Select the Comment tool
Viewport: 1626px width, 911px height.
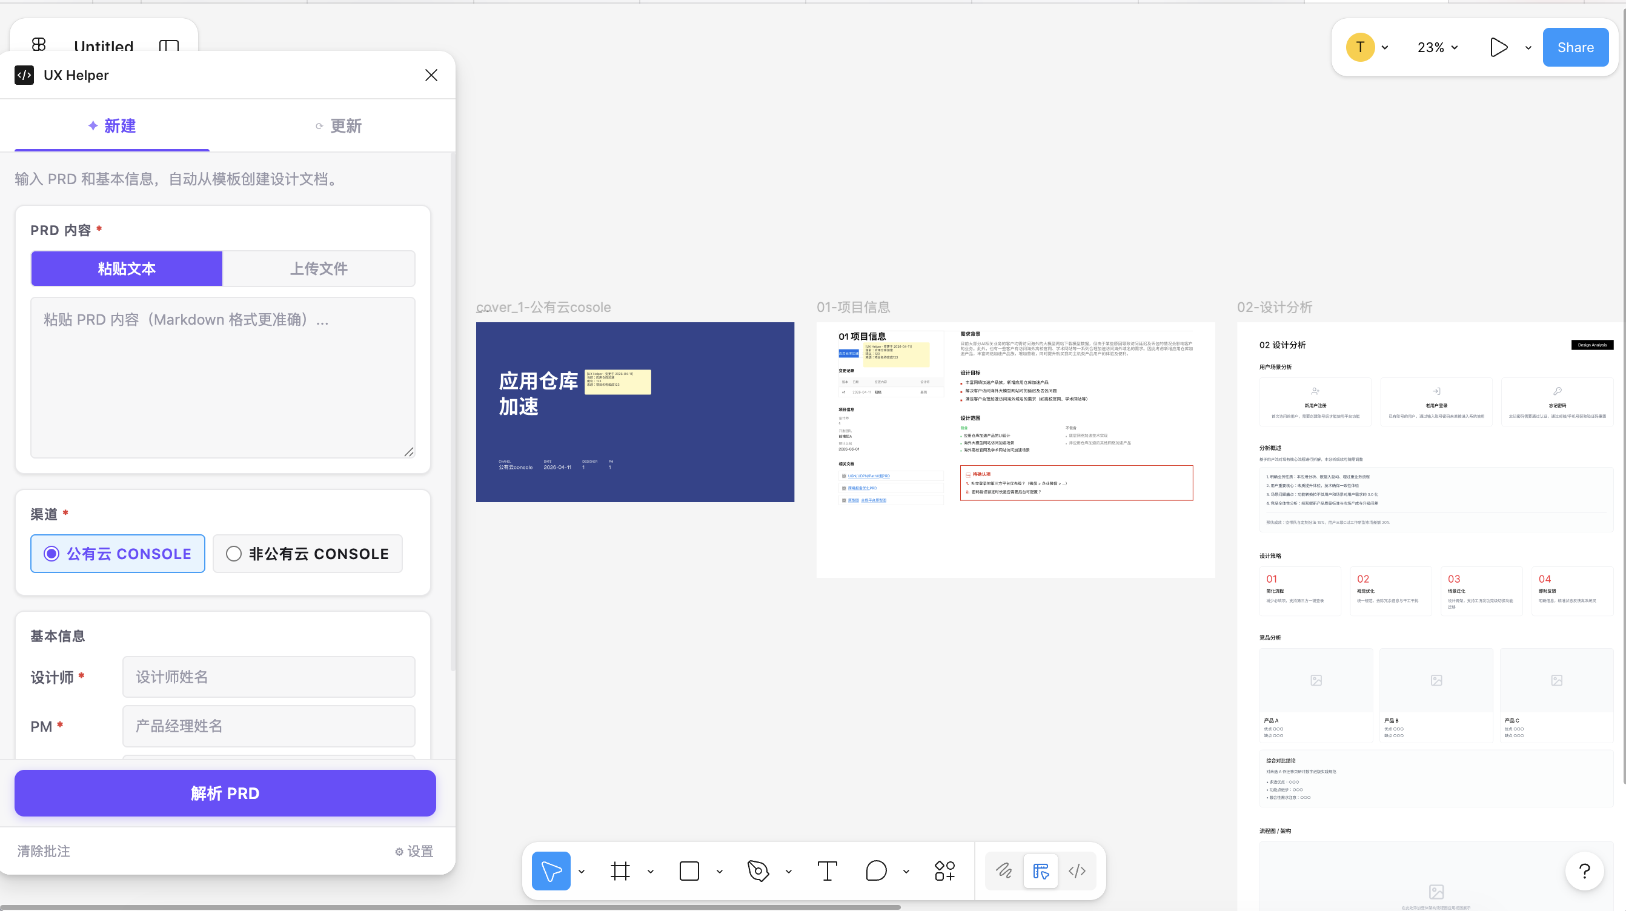click(876, 871)
